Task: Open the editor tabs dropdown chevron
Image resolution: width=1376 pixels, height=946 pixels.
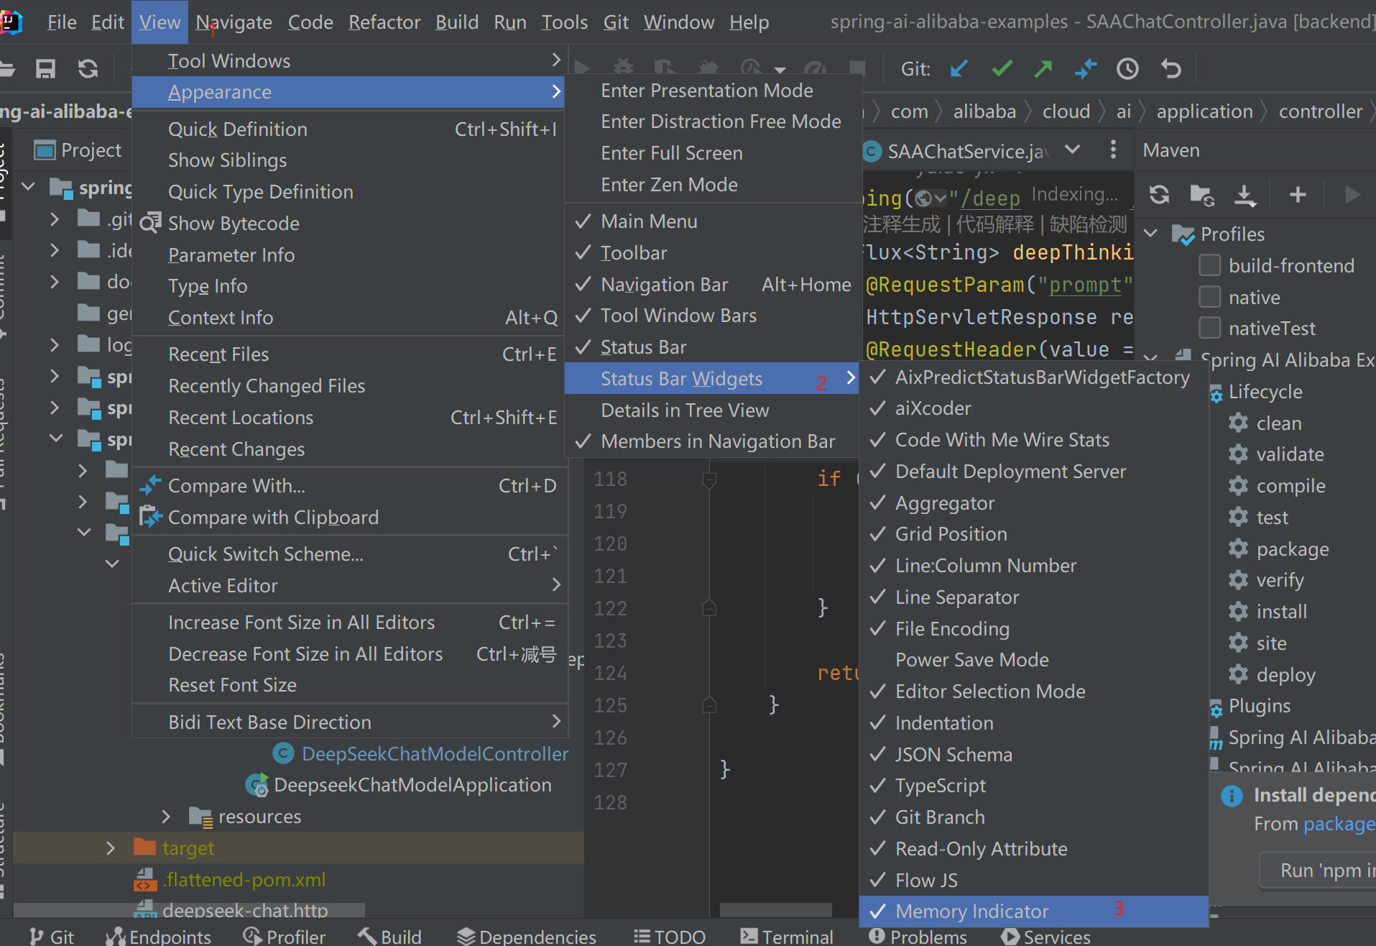Action: [1073, 150]
